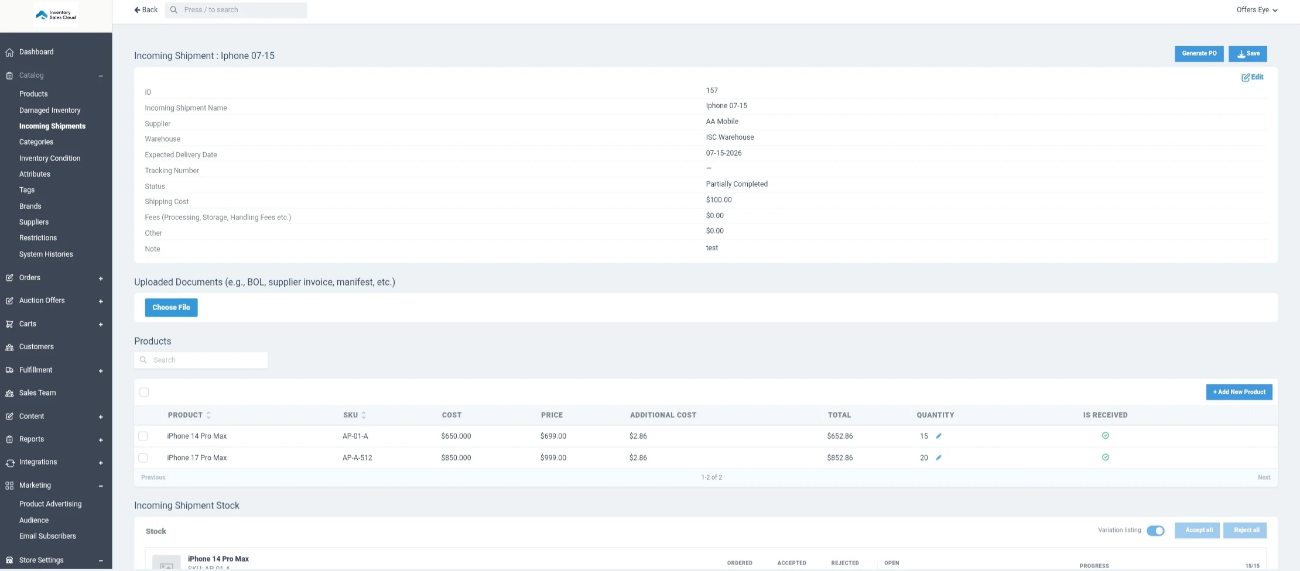The width and height of the screenshot is (1300, 571).
Task: Sort by SKU column arrows
Action: click(364, 415)
